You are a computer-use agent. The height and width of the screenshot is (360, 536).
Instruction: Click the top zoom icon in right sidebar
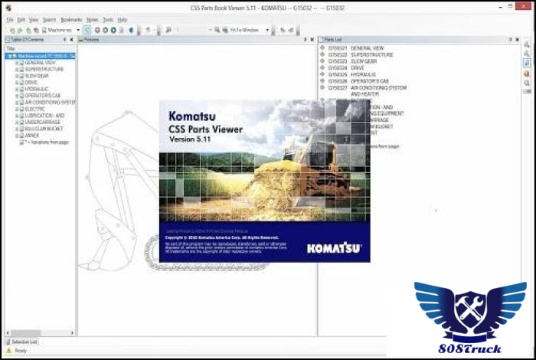527,44
